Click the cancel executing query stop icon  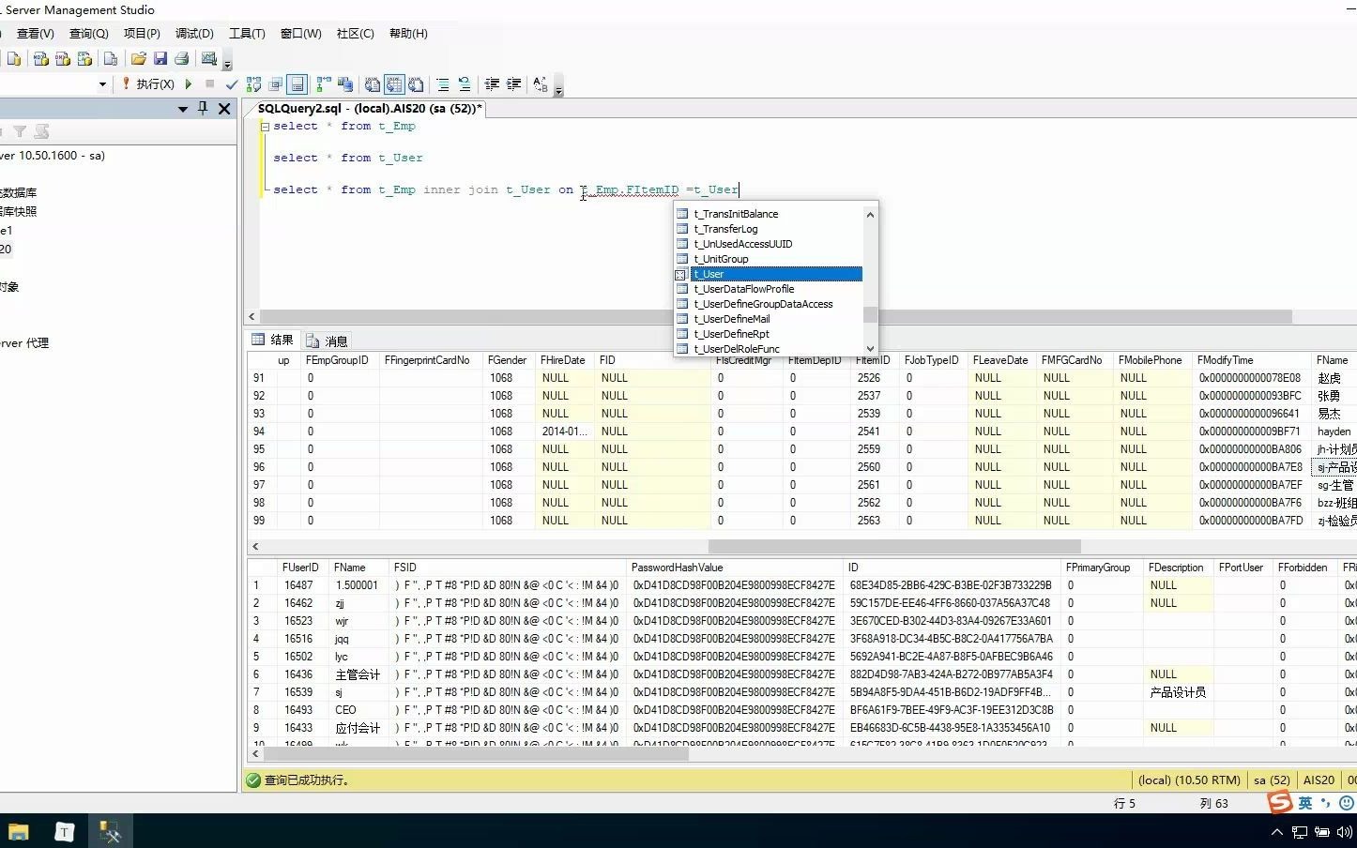point(210,84)
